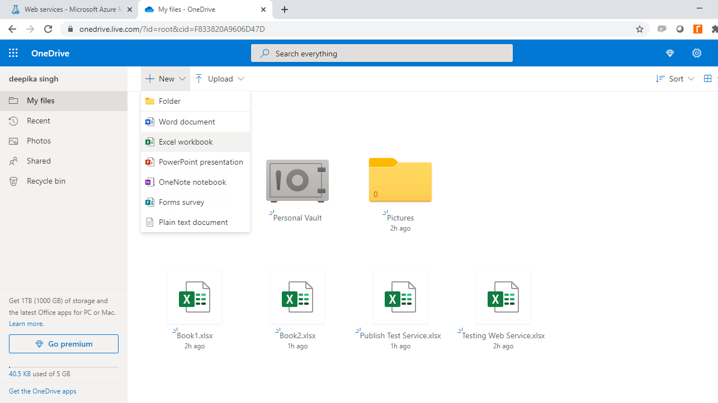This screenshot has width=718, height=403.
Task: Click the yellow Folder icon in New menu
Action: [149, 101]
